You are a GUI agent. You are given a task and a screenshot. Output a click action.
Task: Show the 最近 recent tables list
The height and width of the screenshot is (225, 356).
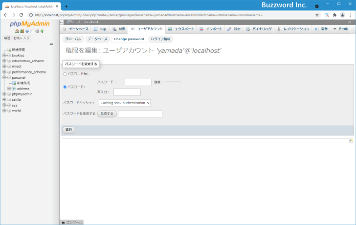tap(7, 38)
